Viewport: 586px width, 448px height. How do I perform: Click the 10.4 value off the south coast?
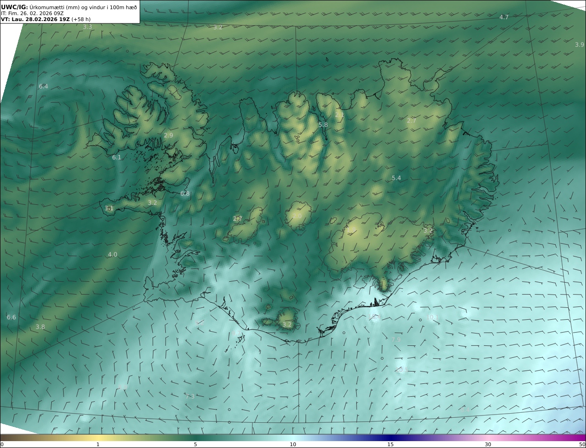tap(374, 317)
